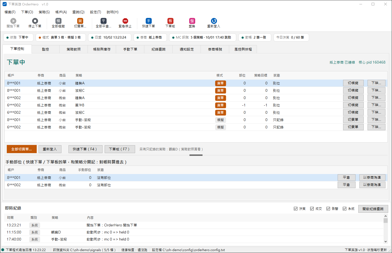Select the 13:23:21 開始下單 log entry

pyautogui.click(x=194, y=225)
